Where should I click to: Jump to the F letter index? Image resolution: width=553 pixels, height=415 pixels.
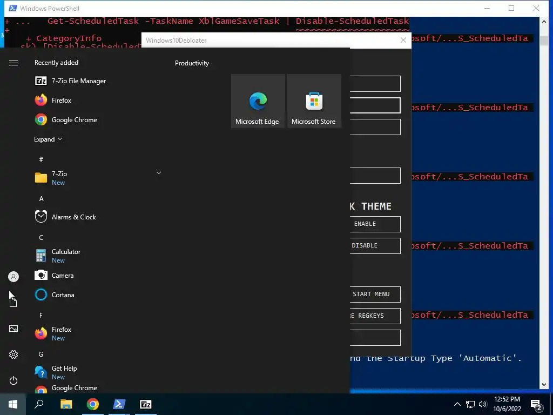pyautogui.click(x=41, y=315)
